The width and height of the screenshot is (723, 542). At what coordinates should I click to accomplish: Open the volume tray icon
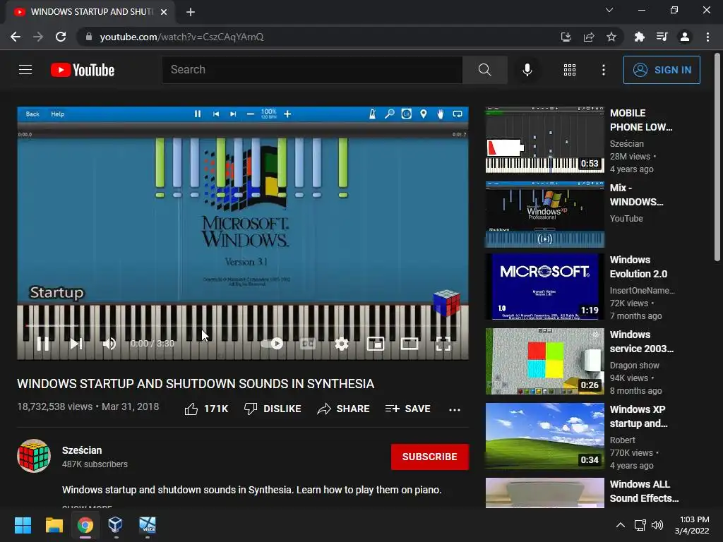657,525
